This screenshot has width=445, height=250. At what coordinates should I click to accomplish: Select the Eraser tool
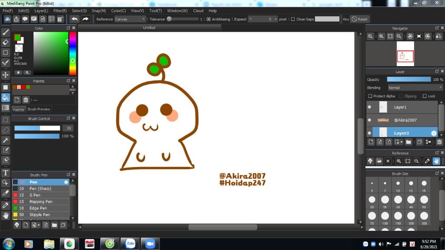pyautogui.click(x=5, y=42)
